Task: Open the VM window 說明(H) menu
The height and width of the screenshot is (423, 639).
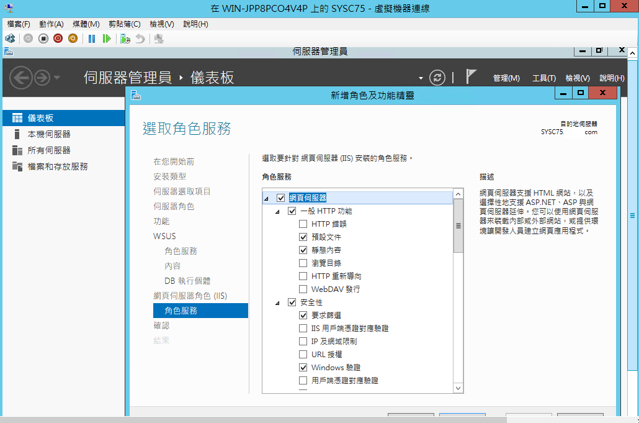Action: 195,24
